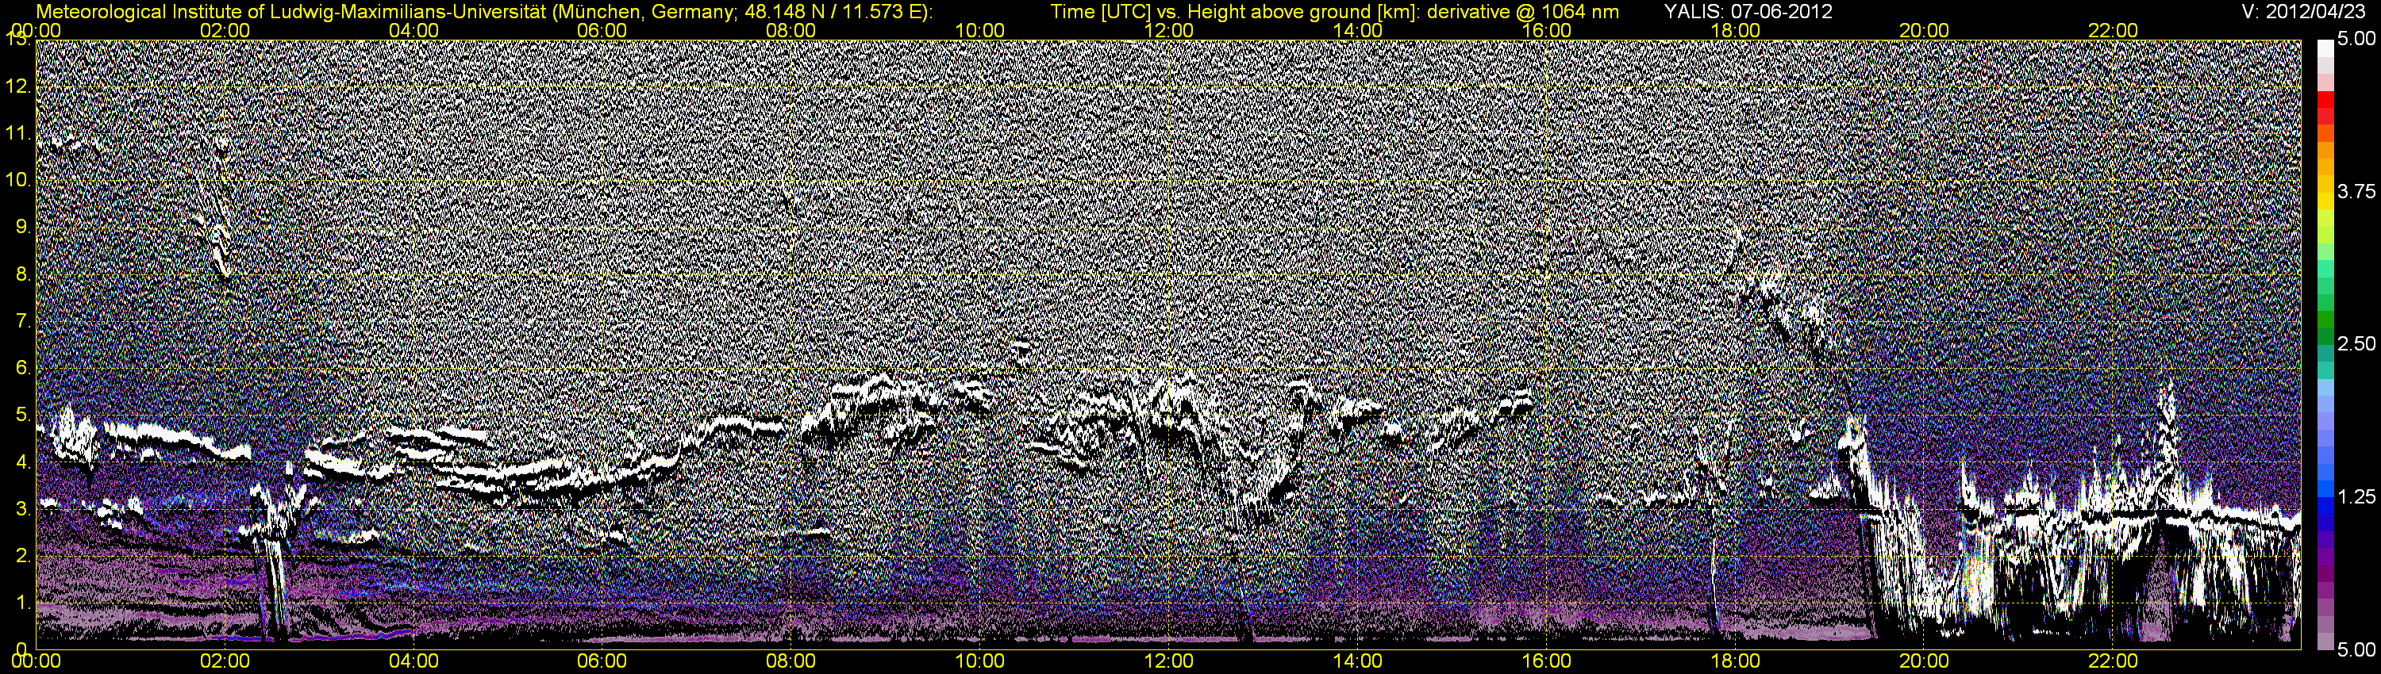Image resolution: width=2381 pixels, height=674 pixels.
Task: Click the 18:00 label on the bottom time axis
Action: 1735,662
